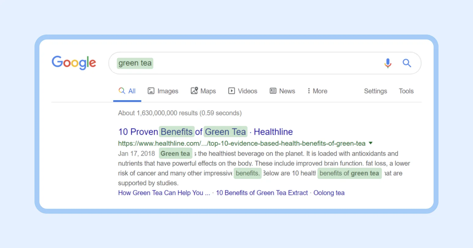Run the search via the magnifier icon
473x248 pixels.
click(407, 63)
